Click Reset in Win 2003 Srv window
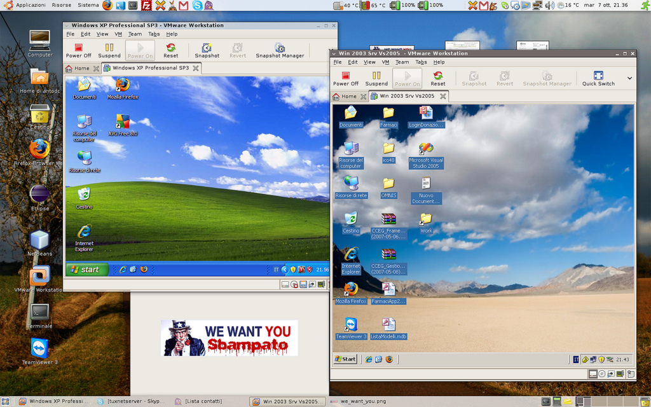The height and width of the screenshot is (407, 651). coord(437,78)
